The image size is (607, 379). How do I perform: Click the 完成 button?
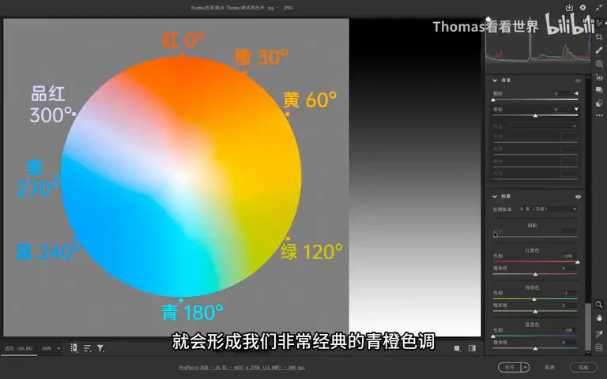click(583, 367)
